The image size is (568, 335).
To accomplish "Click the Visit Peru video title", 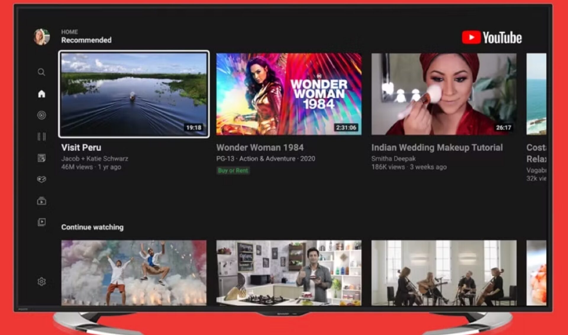I will [81, 147].
